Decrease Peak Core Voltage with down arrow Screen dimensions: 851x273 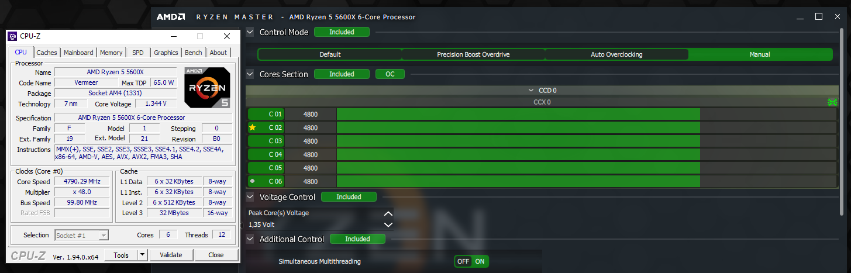click(x=388, y=224)
